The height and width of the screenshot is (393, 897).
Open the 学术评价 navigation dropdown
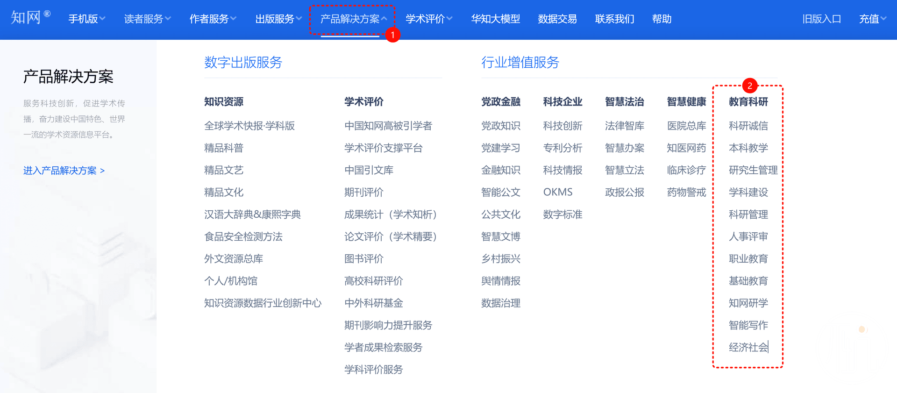[x=428, y=19]
